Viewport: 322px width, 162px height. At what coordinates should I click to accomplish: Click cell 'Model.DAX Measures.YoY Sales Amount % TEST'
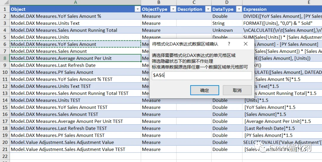(75, 79)
